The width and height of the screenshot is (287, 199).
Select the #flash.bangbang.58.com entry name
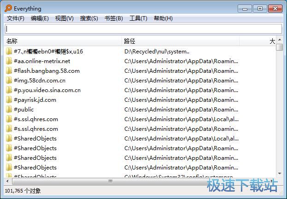pos(47,70)
